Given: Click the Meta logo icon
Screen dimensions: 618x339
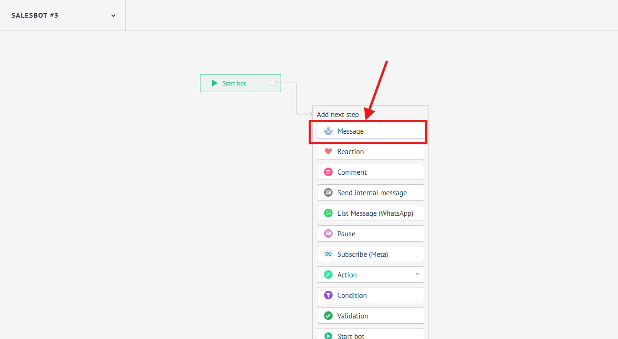Looking at the screenshot, I should (x=328, y=254).
